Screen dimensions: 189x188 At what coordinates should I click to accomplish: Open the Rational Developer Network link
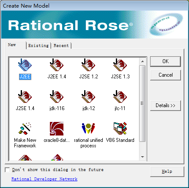[44, 179]
